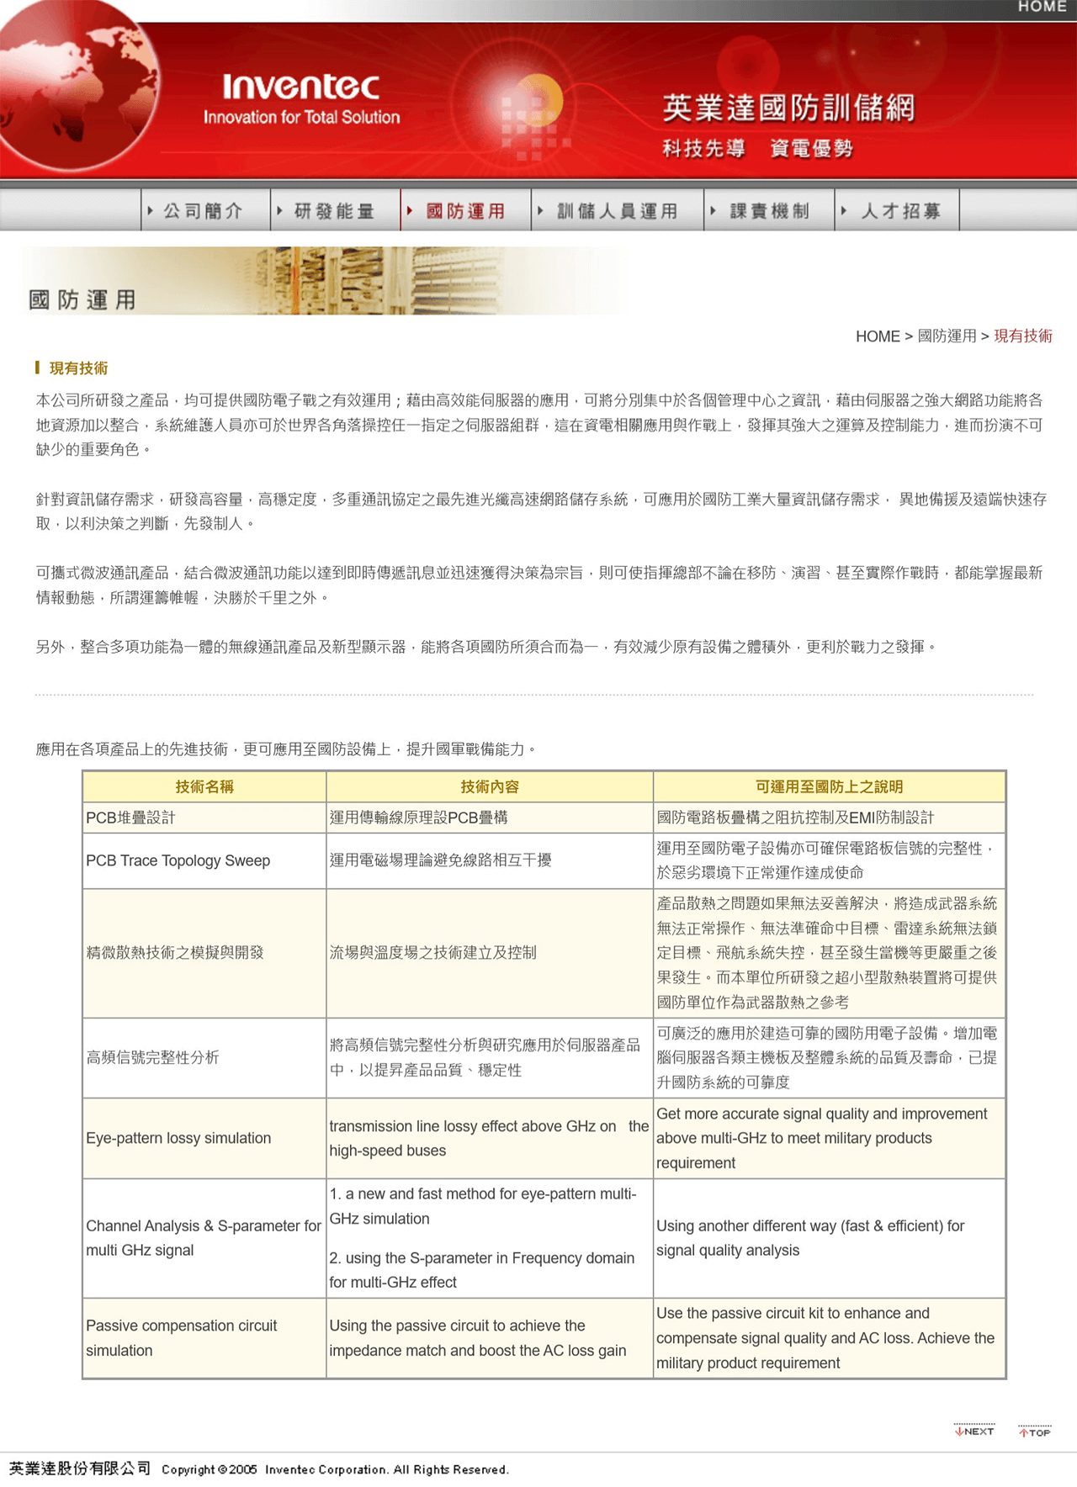
Task: Click 國防運用 in the breadcrumb
Action: (947, 336)
